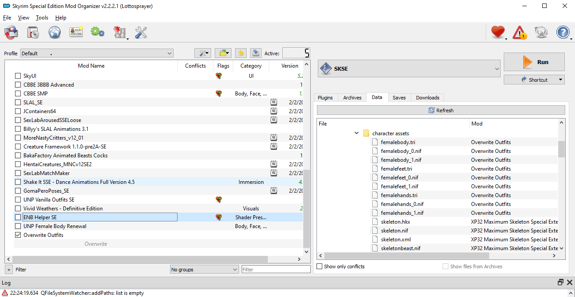575x297 pixels.
Task: Click the SLAL_SE calendar date icon
Action: [x=274, y=103]
